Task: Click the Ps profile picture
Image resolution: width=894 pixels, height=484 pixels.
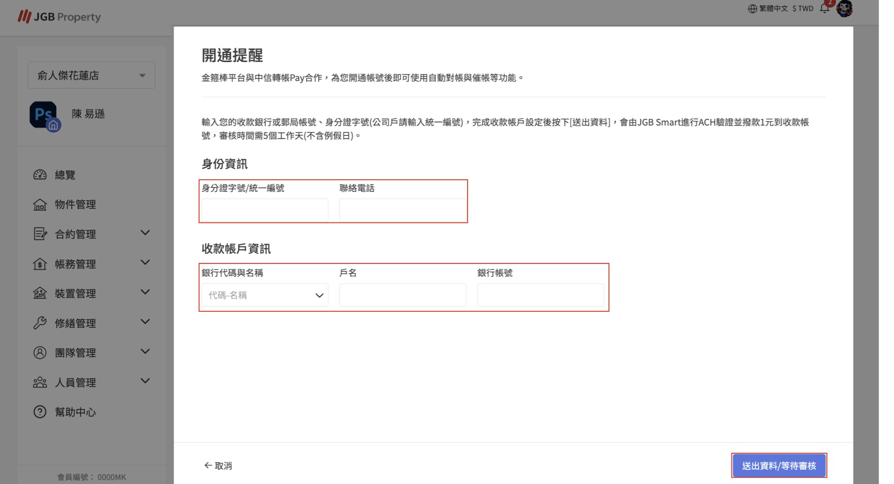Action: click(43, 114)
